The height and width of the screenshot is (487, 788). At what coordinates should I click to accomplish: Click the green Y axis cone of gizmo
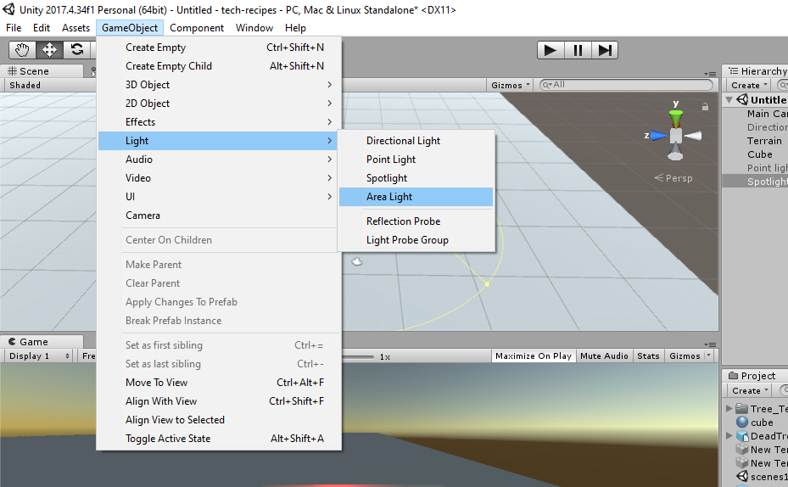[x=676, y=119]
